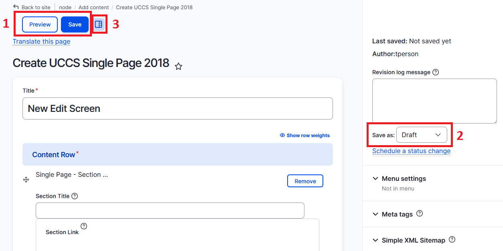This screenshot has height=251, width=503.
Task: Toggle the sidebar panel icon
Action: [99, 24]
